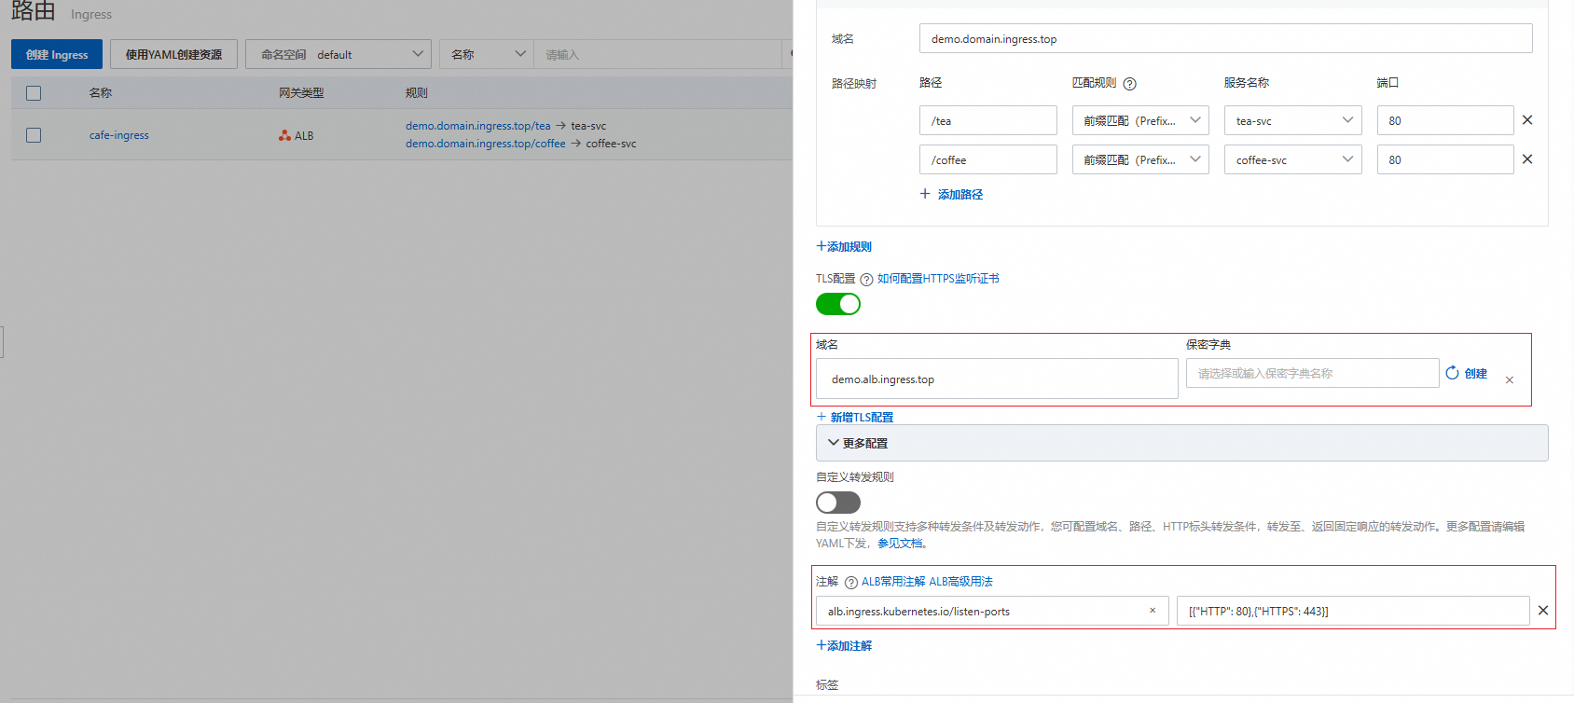The height and width of the screenshot is (703, 1574).
Task: Click the port field for coffee-svc
Action: coord(1445,159)
